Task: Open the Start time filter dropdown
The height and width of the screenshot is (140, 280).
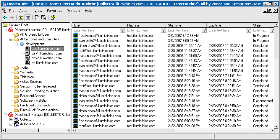Action: (x=204, y=30)
